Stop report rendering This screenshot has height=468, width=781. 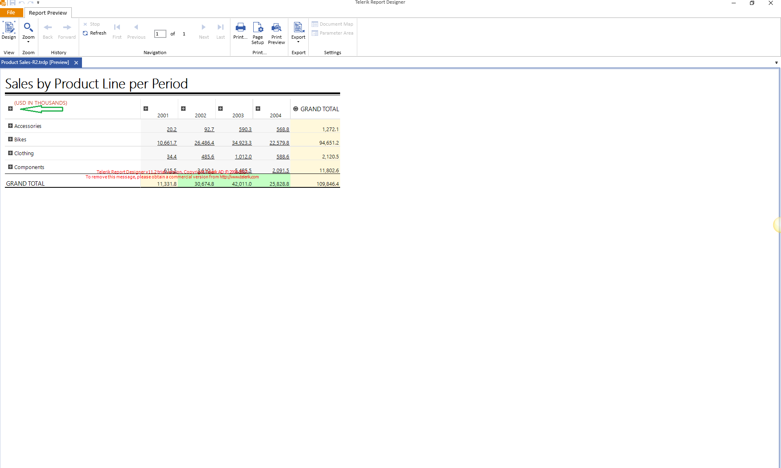92,24
